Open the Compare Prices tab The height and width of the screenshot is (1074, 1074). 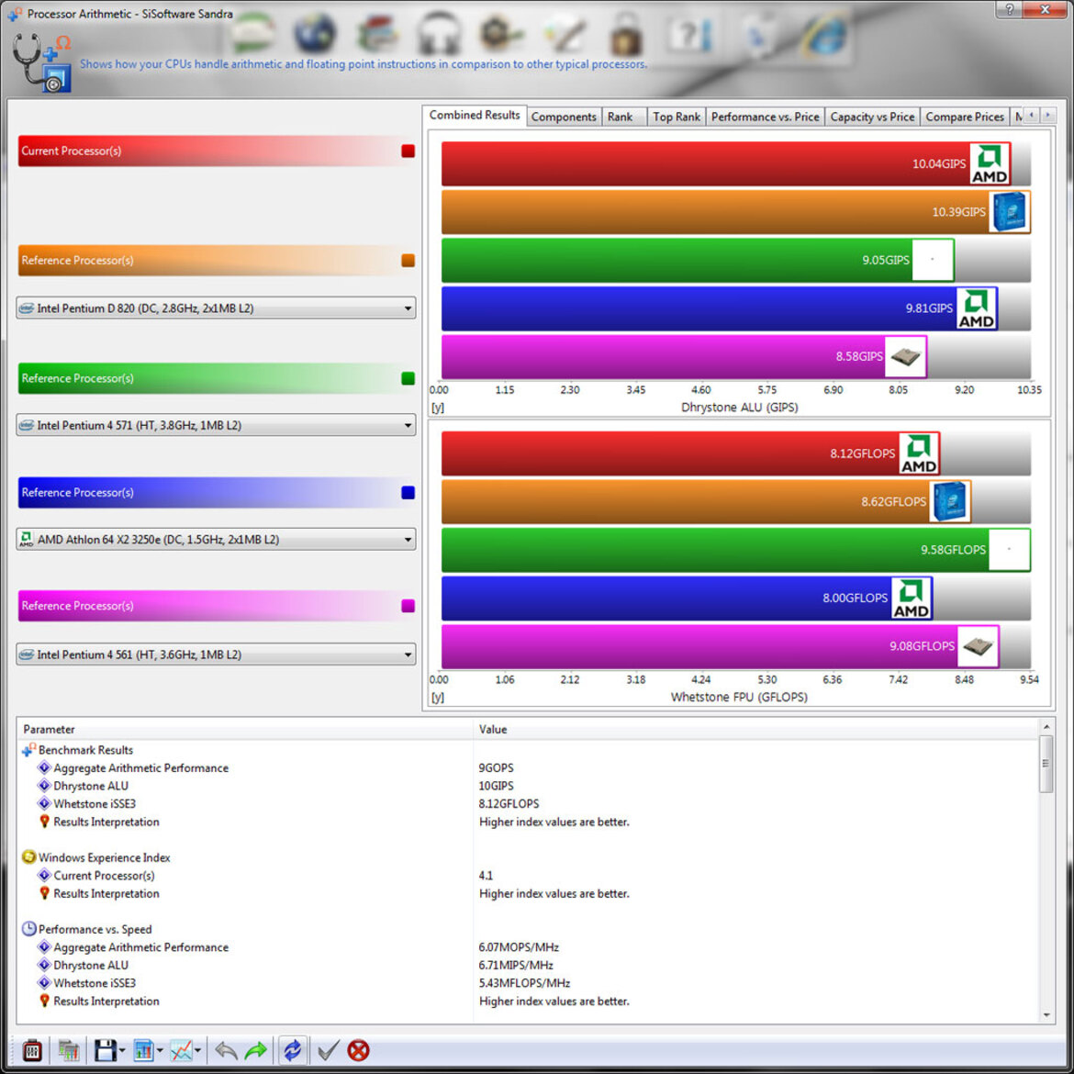point(965,117)
